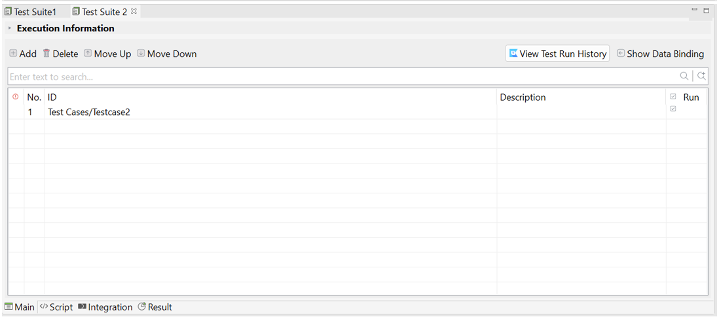Screen dimensions: 719x319
Task: Click the Move Up arrow icon
Action: 88,54
